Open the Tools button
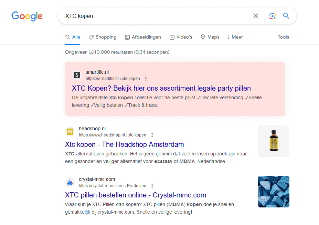Screen dimensions: 319x225 point(283,37)
